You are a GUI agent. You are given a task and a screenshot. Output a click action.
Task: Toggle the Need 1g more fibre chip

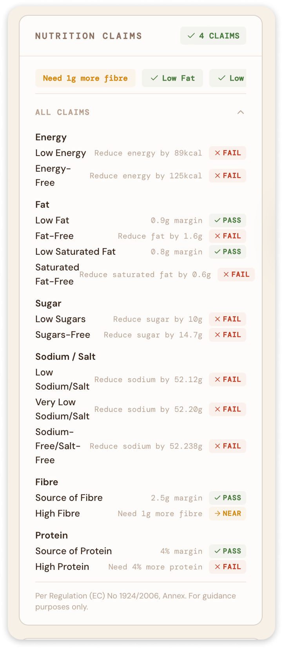(85, 78)
